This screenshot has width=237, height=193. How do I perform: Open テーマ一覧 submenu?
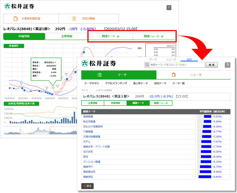(x=179, y=83)
